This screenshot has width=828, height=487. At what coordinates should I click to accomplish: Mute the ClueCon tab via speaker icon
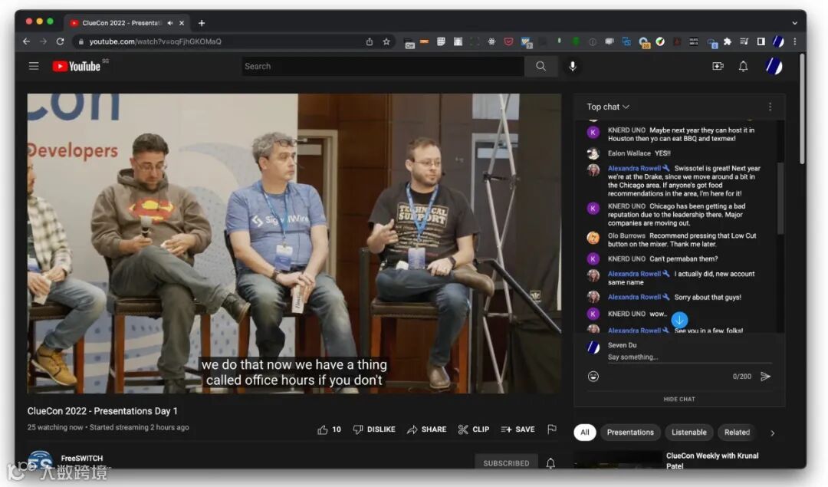pyautogui.click(x=170, y=23)
